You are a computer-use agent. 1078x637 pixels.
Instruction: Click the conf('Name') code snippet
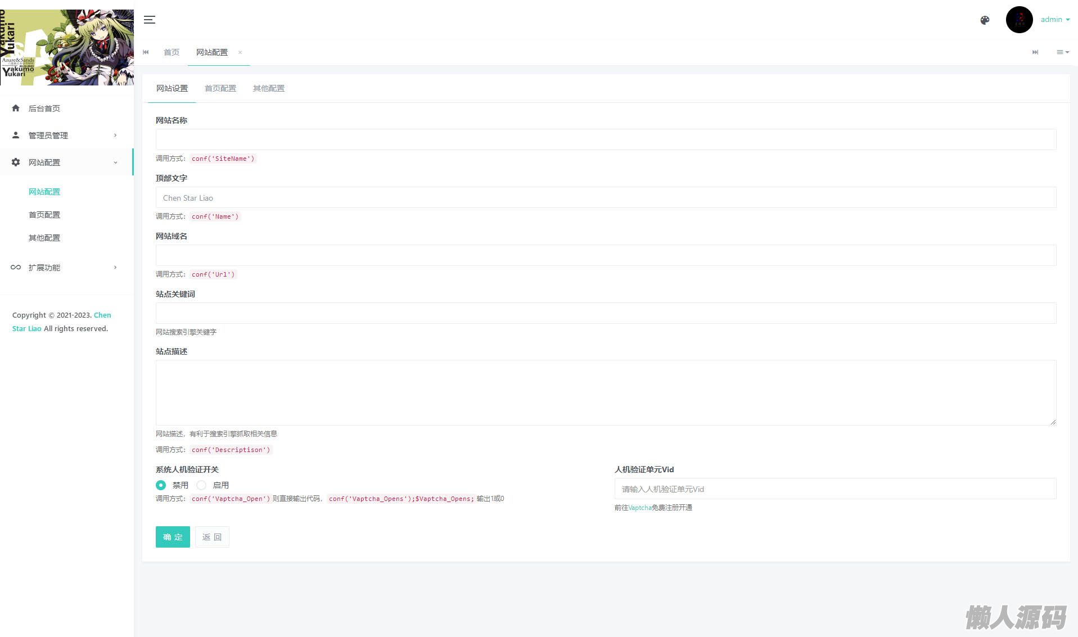pyautogui.click(x=215, y=216)
